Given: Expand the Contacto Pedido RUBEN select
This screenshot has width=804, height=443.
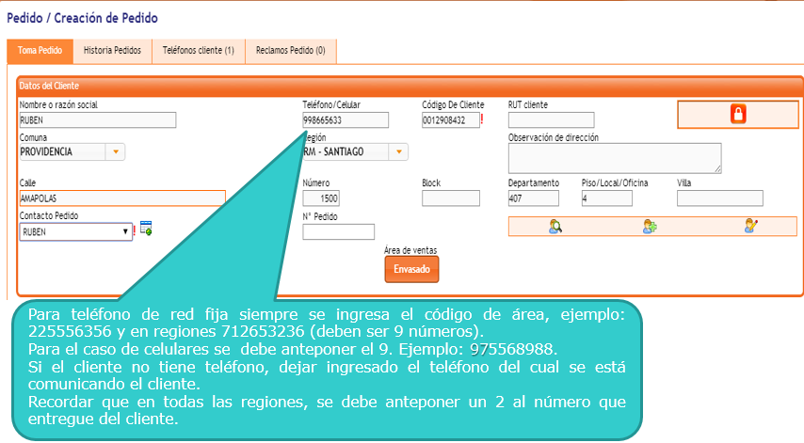Looking at the screenshot, I should [76, 232].
